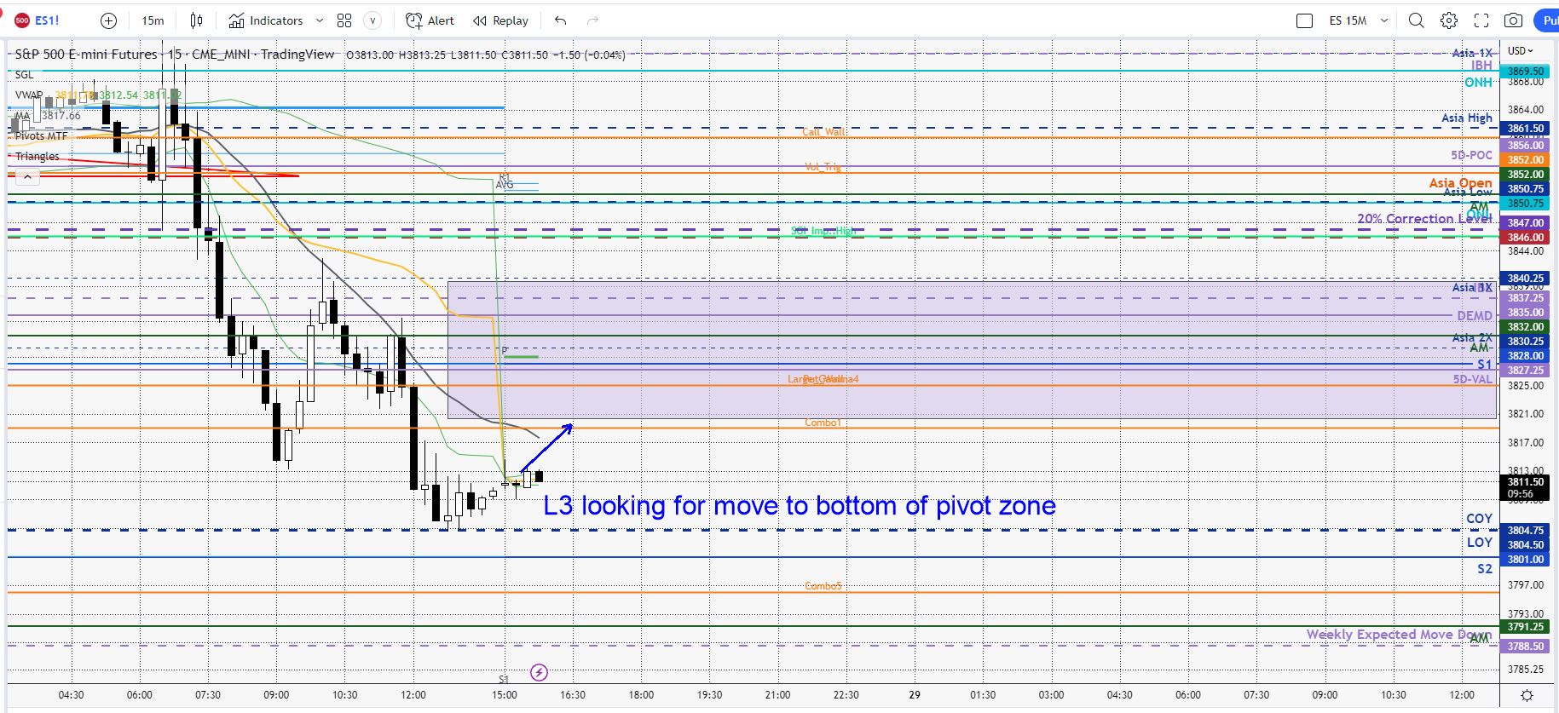Select the VWAP indicator in legend
The height and width of the screenshot is (713, 1559).
(x=29, y=95)
